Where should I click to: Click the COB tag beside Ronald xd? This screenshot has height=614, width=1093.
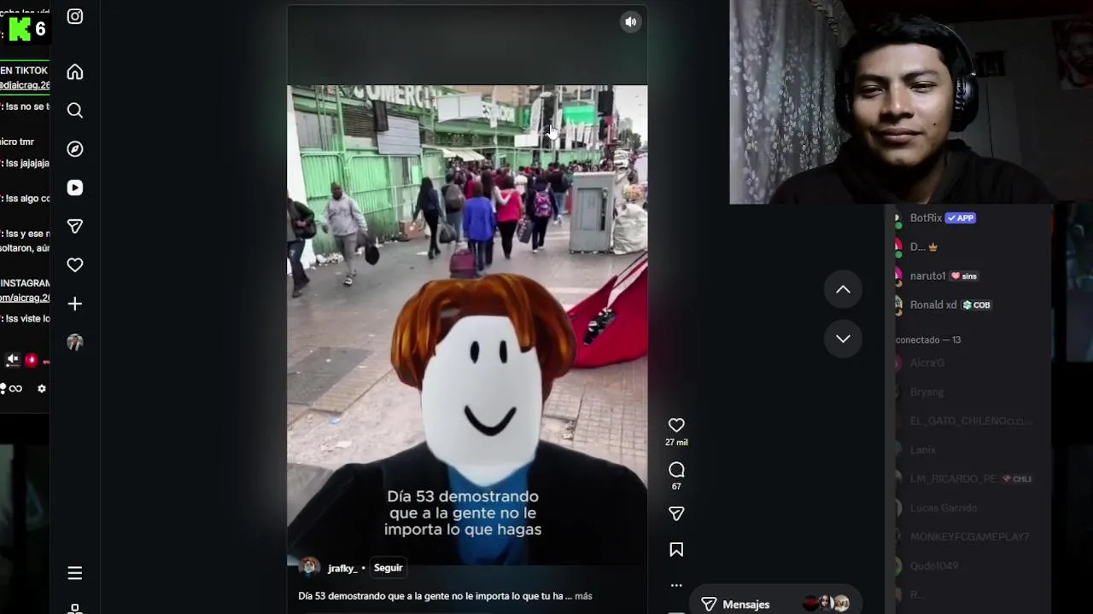(977, 304)
